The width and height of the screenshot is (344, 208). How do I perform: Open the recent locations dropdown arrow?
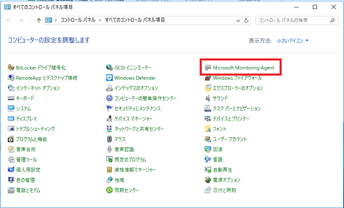point(30,20)
